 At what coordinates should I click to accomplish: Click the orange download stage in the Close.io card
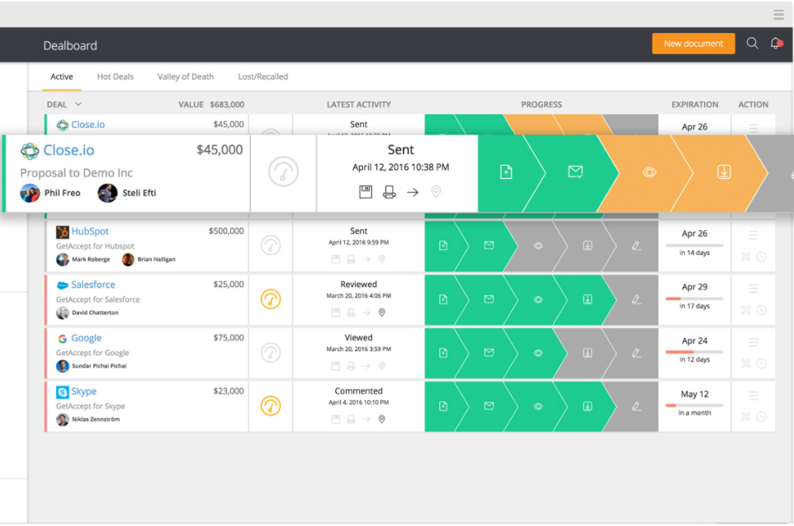pyautogui.click(x=724, y=172)
